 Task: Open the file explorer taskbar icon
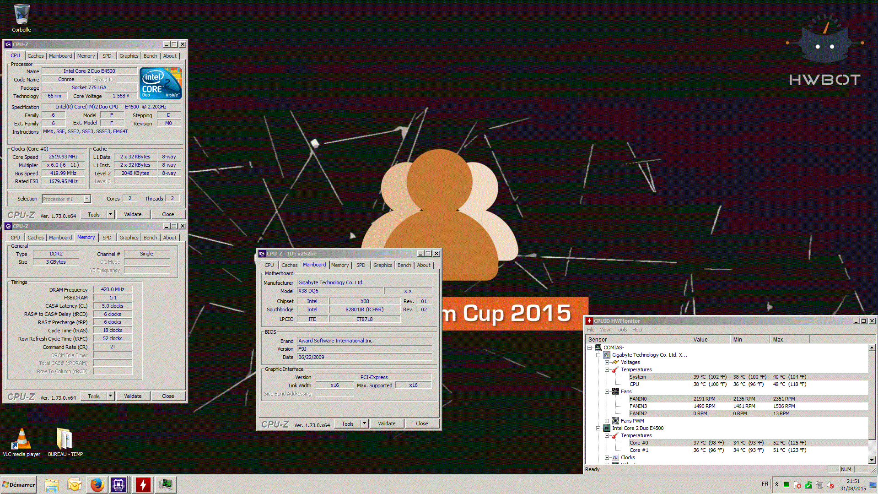coord(52,484)
